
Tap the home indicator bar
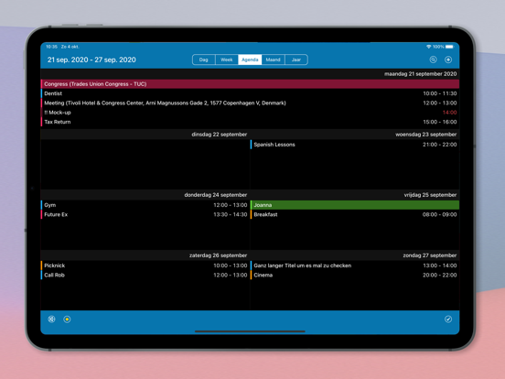250,331
